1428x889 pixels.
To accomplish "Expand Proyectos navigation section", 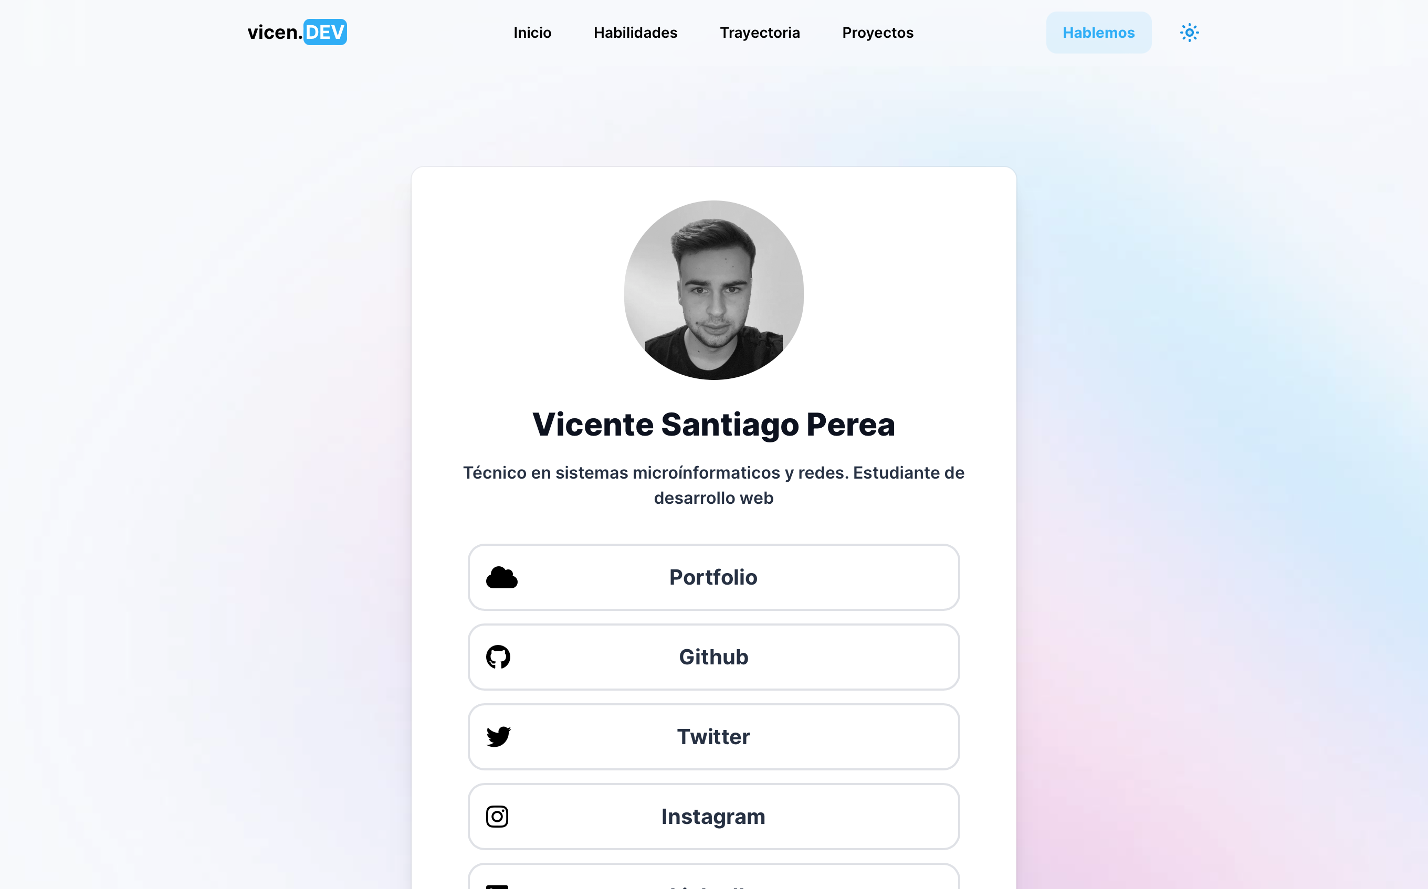I will tap(877, 33).
